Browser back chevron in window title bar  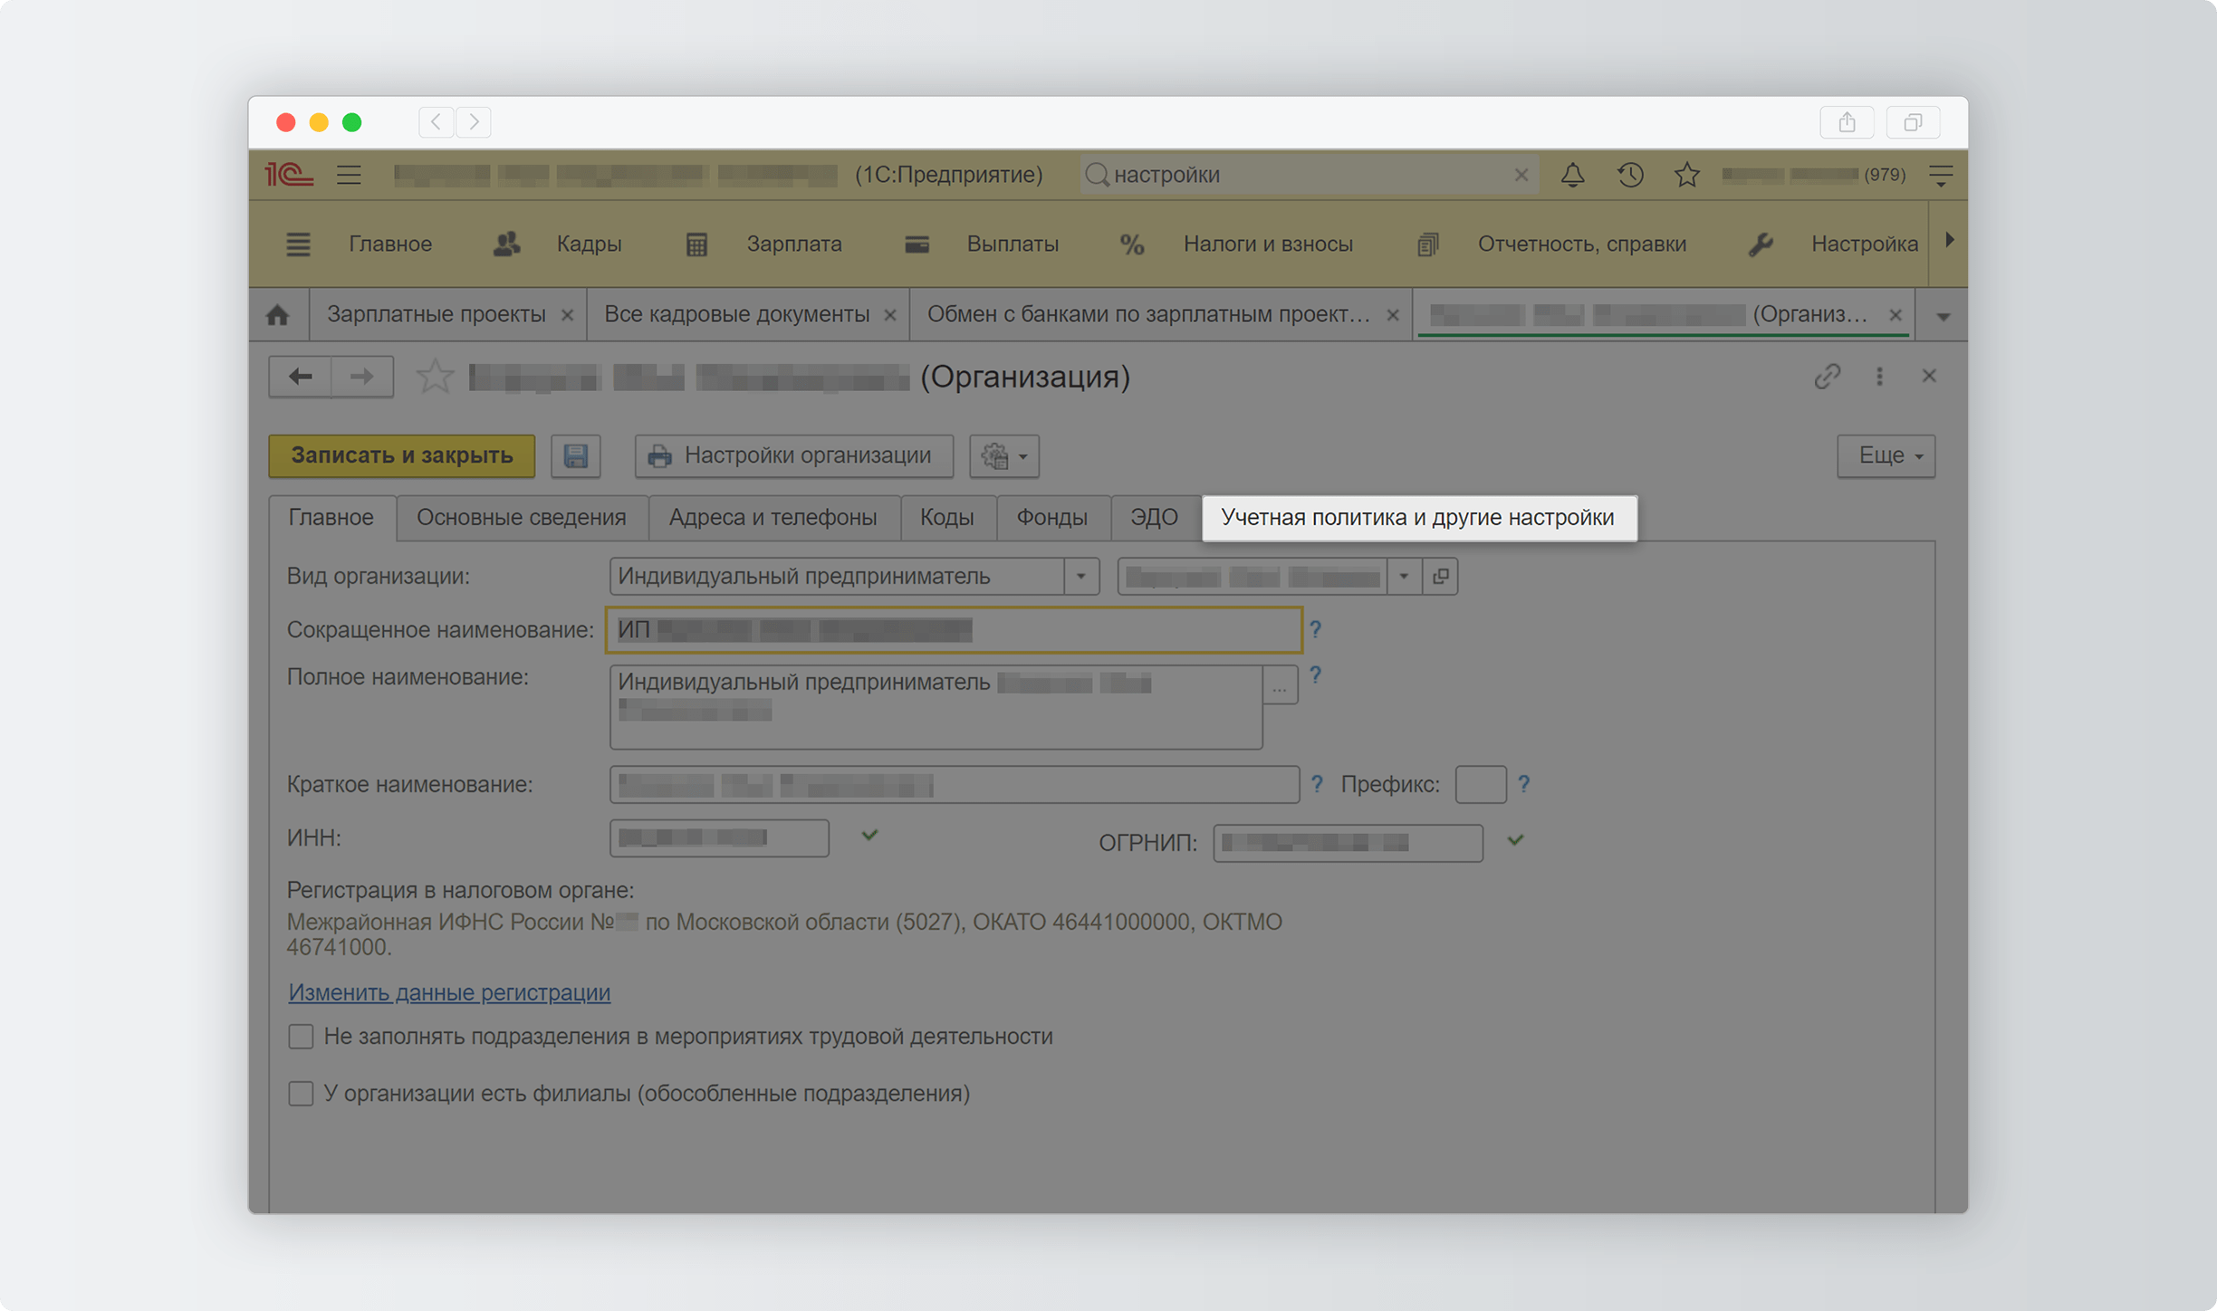tap(437, 121)
